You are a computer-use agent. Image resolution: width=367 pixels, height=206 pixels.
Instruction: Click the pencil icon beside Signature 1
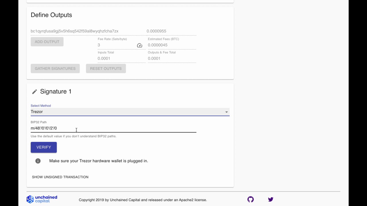tap(34, 92)
